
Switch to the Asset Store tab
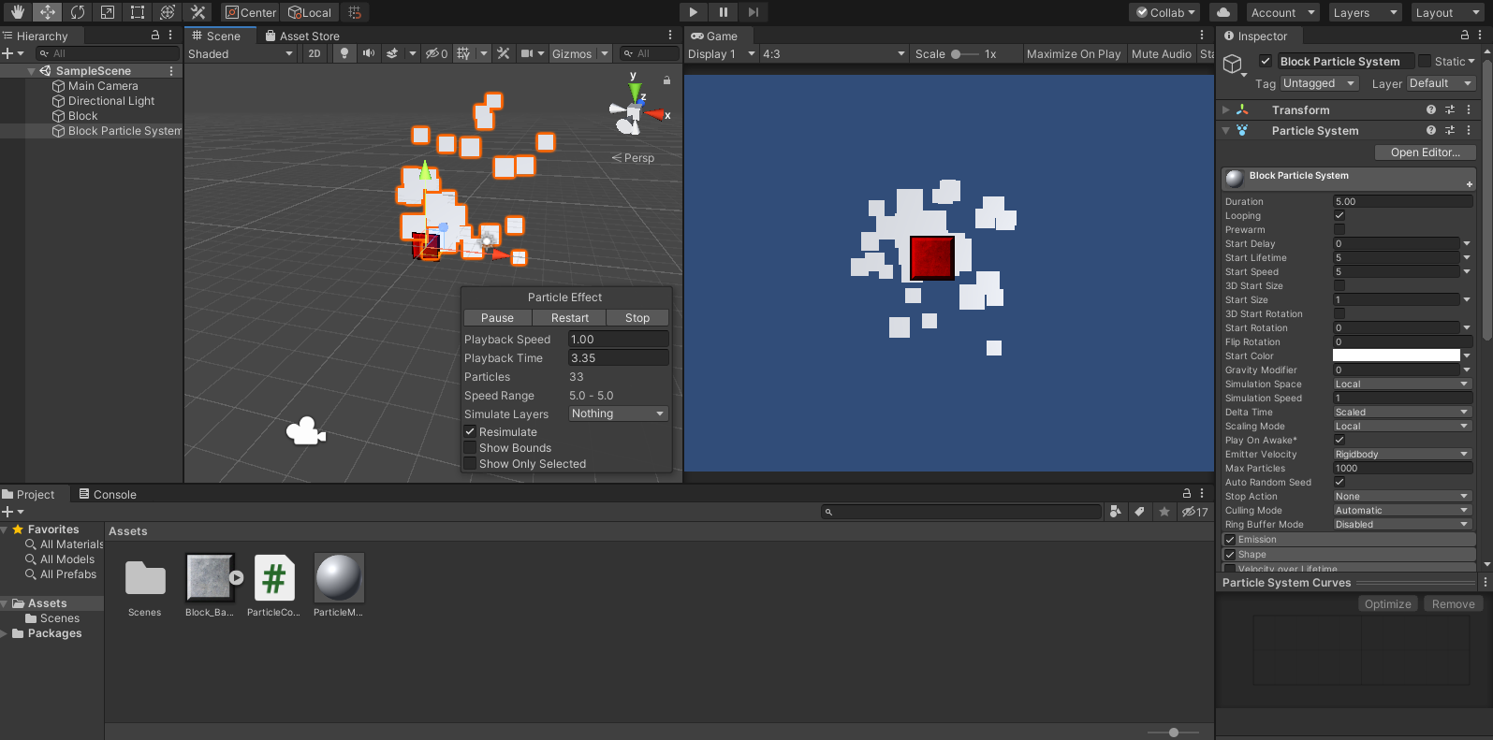click(x=301, y=36)
